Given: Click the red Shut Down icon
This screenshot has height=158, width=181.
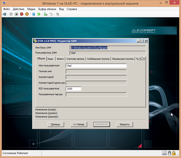Looking at the screenshot, I should tap(22, 14).
